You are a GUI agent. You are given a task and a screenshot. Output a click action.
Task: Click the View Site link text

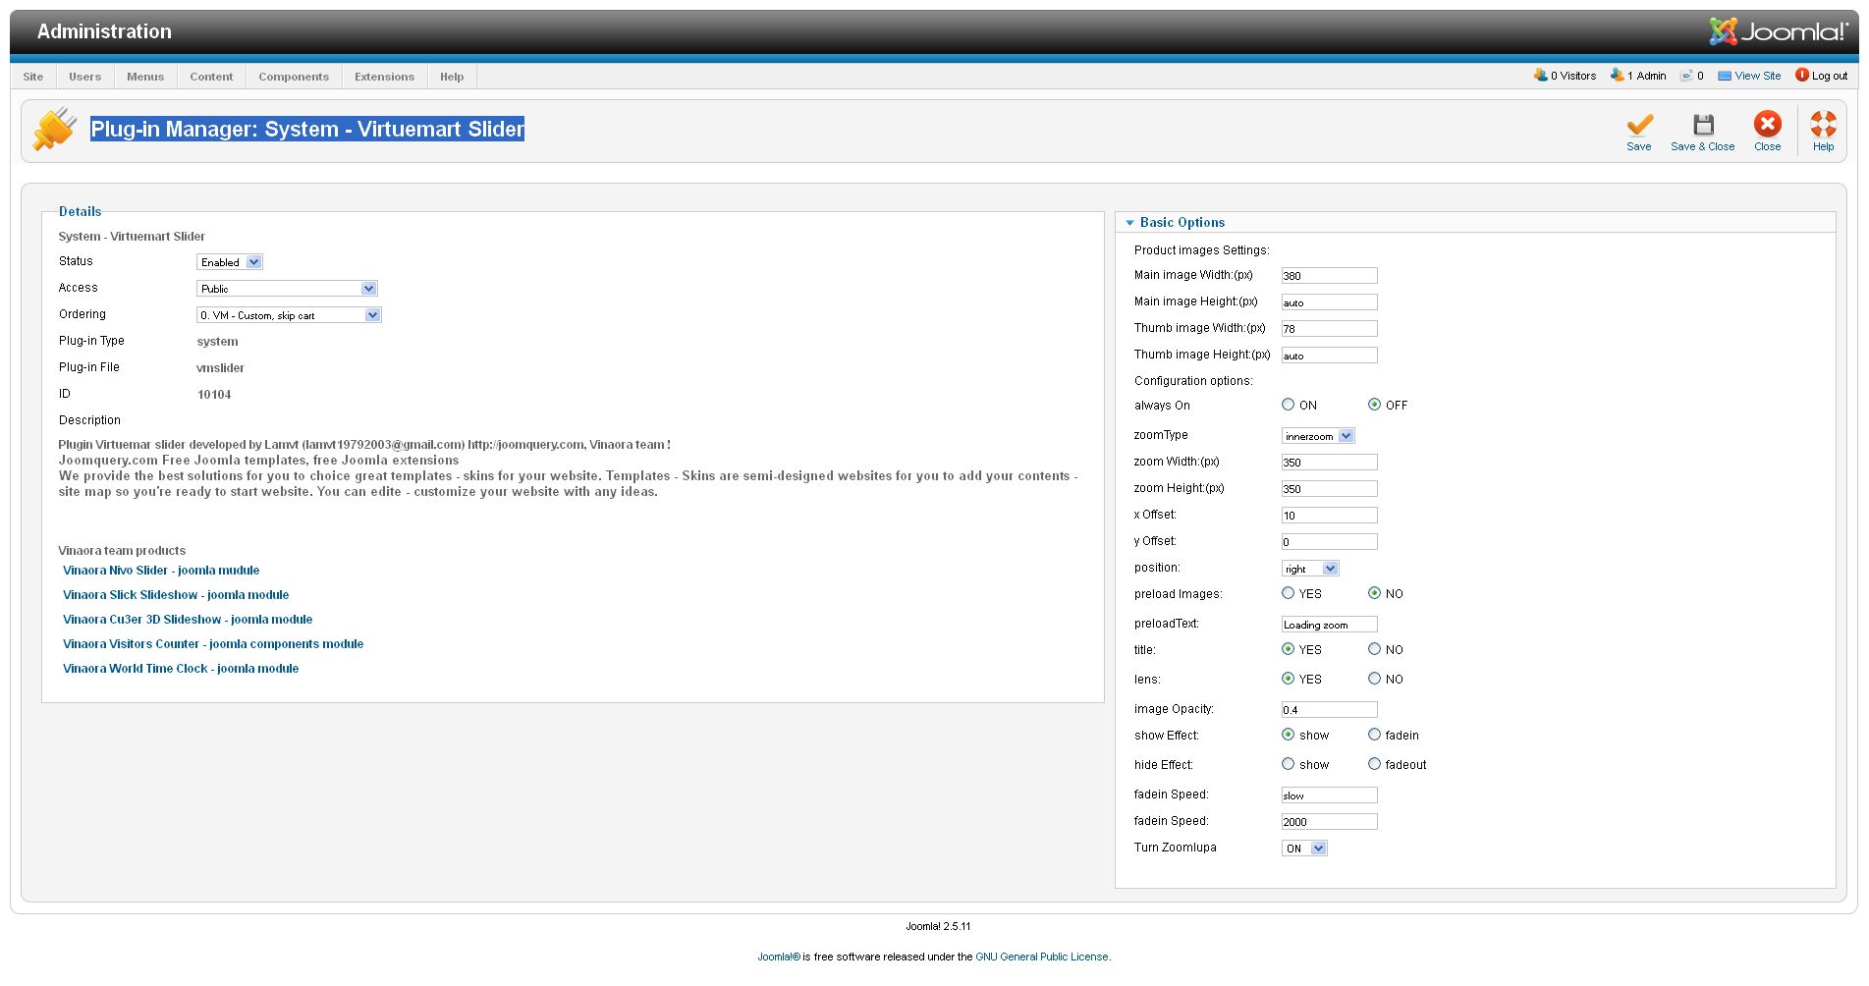(1757, 76)
